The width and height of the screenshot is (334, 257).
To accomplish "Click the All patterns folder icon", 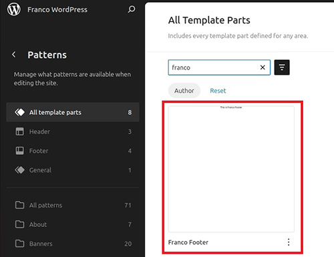I will coord(19,205).
